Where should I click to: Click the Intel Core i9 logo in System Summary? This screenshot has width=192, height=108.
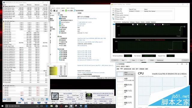click(55, 96)
